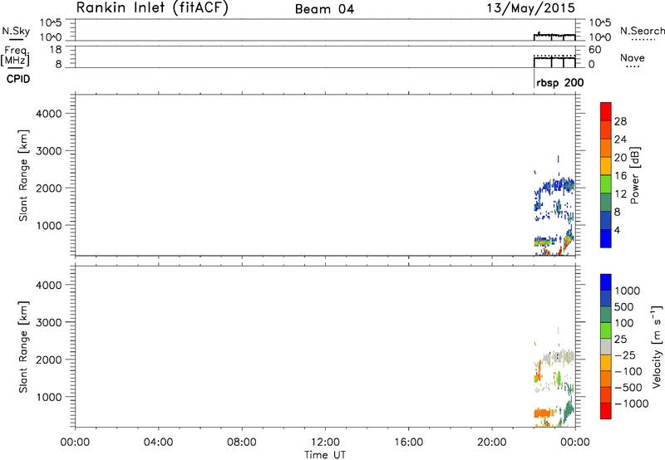The height and width of the screenshot is (460, 665).
Task: Click the "N.Sky" legend label
Action: (x=16, y=31)
